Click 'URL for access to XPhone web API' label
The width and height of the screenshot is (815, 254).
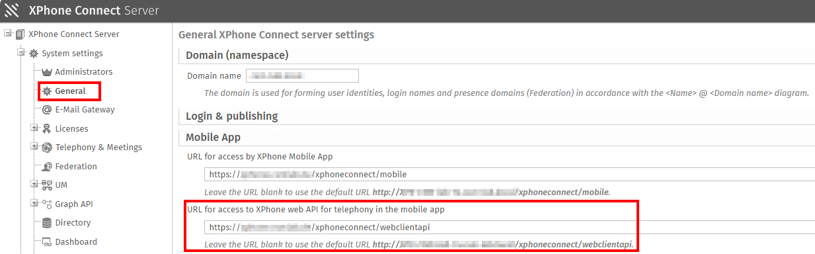point(316,209)
